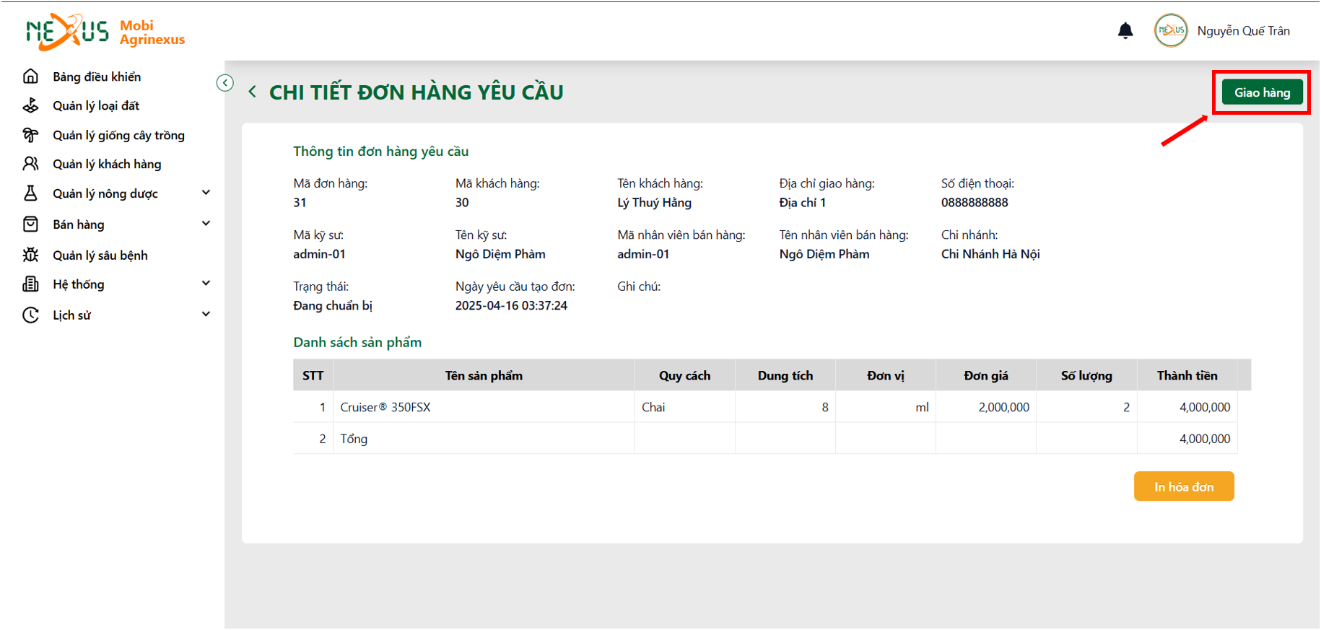
Task: Click the Nexus Mobi Agrinexus logo
Action: point(105,32)
